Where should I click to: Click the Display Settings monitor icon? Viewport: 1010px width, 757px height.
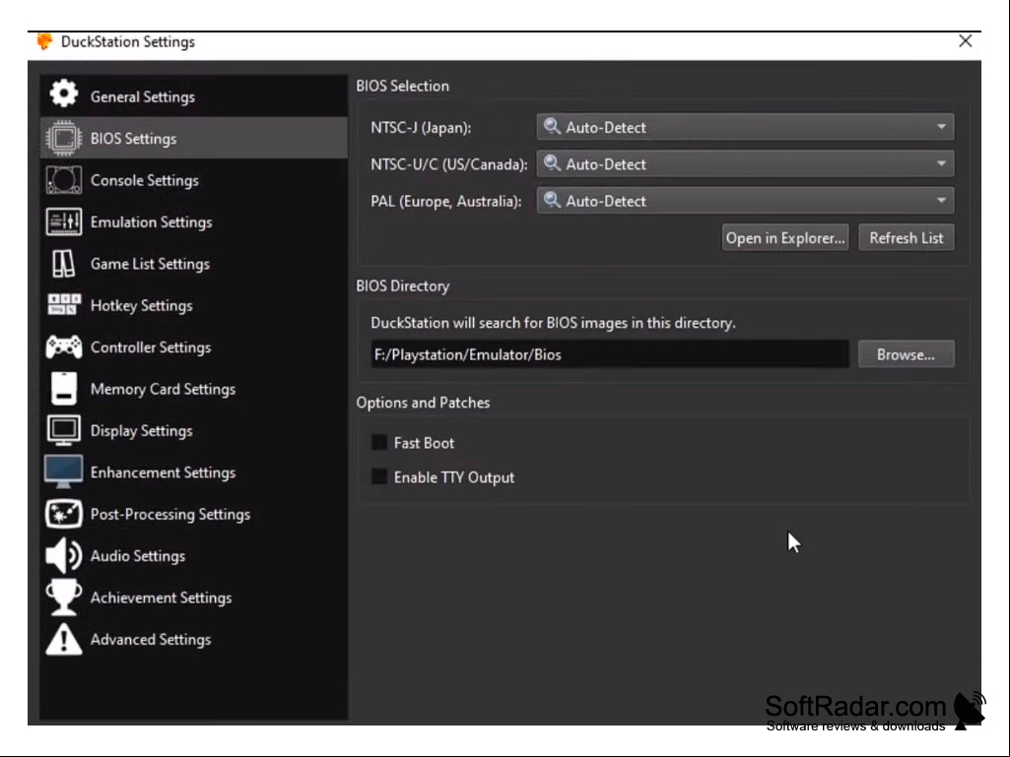tap(64, 430)
